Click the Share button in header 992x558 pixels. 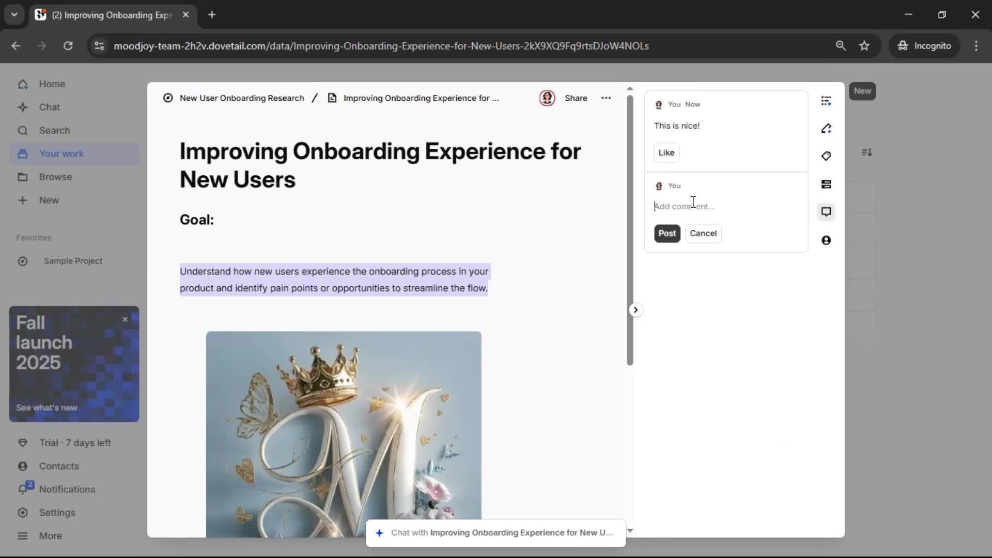[x=576, y=98]
